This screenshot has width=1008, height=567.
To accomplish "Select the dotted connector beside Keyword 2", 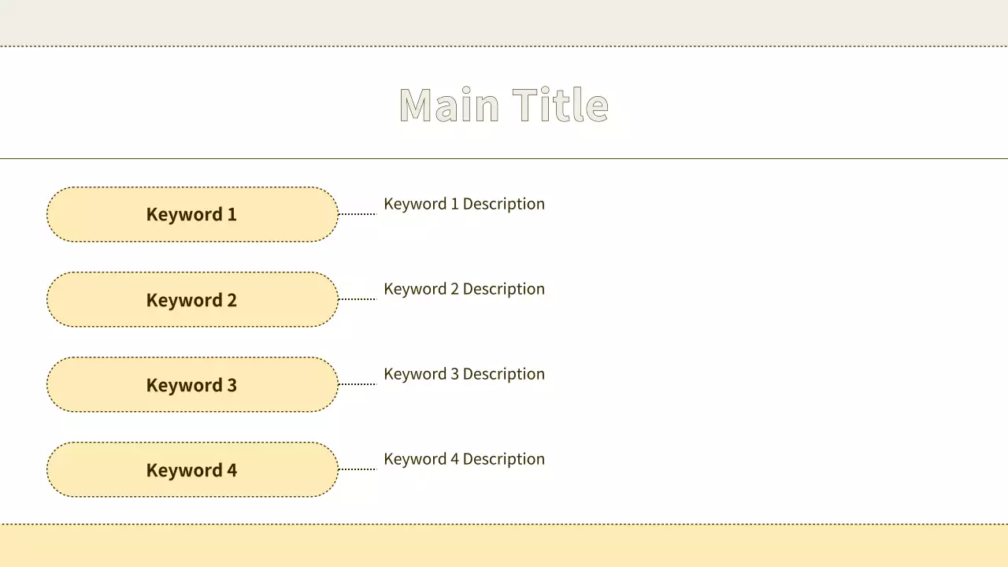I will [x=358, y=299].
